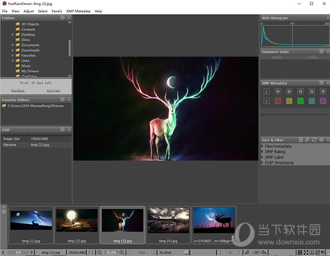
Task: Open the View menu
Action: [x=15, y=11]
